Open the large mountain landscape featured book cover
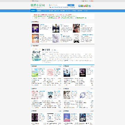The width and height of the screenshot is (125, 125). click(x=36, y=55)
